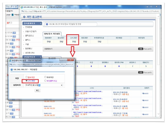Select the 접속차단 radio button

tap(26, 77)
